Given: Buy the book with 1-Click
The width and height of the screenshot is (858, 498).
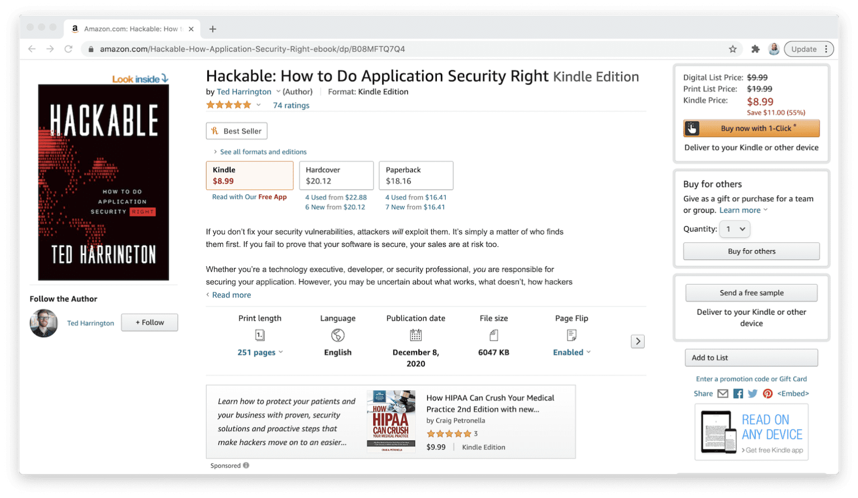Looking at the screenshot, I should click(x=751, y=128).
